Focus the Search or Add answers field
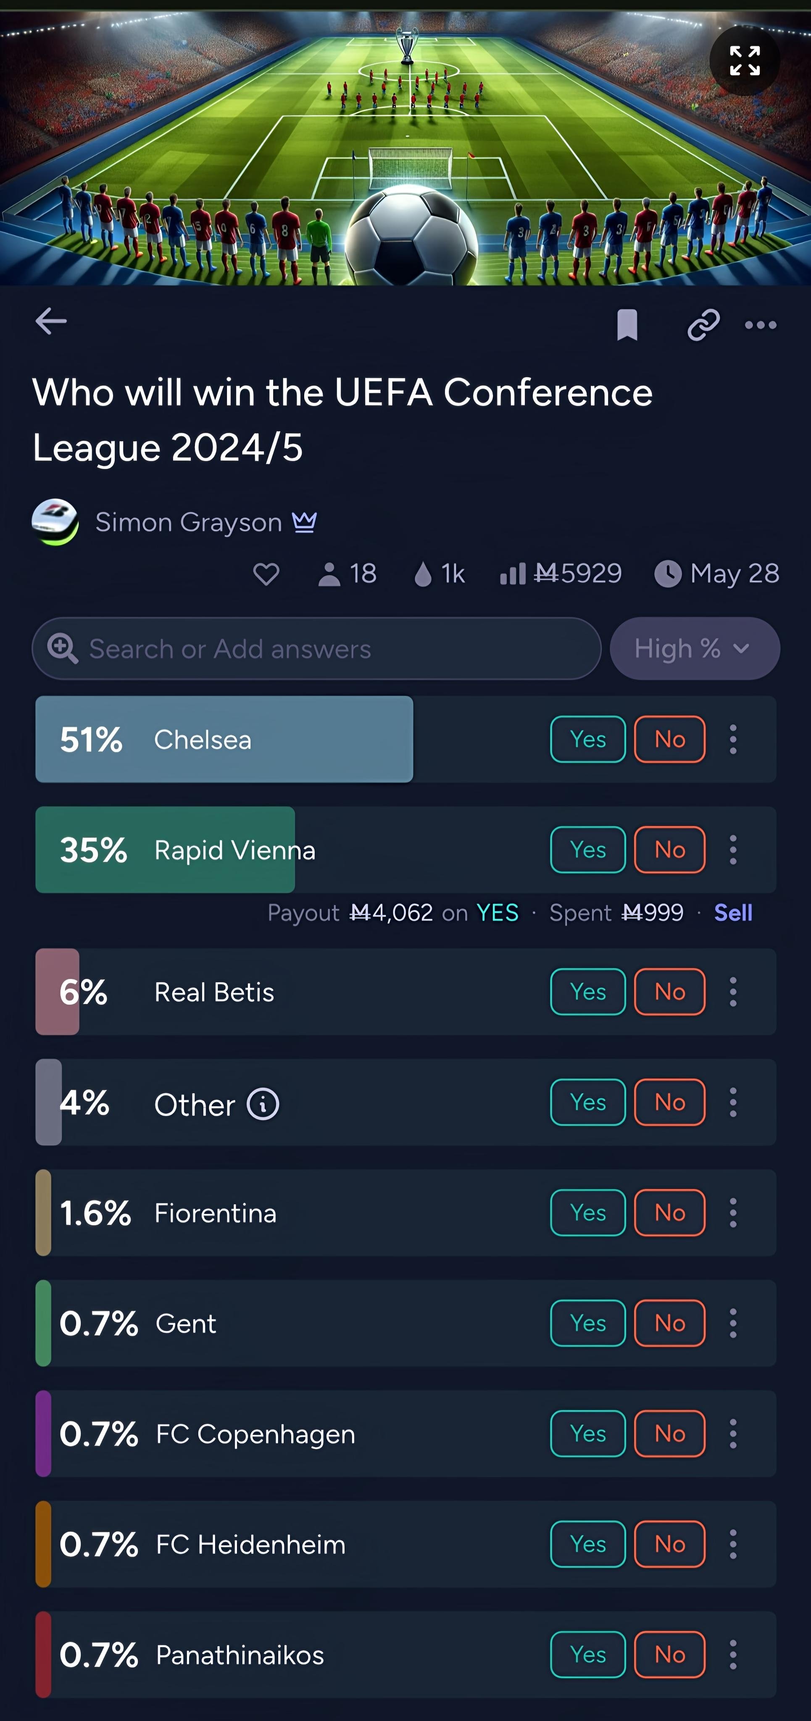This screenshot has height=1721, width=811. (x=317, y=649)
